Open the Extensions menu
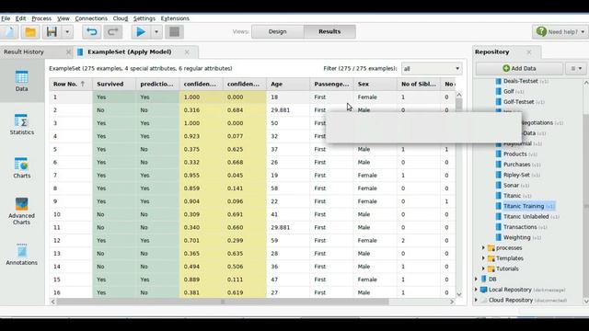The width and height of the screenshot is (589, 331). tap(175, 18)
